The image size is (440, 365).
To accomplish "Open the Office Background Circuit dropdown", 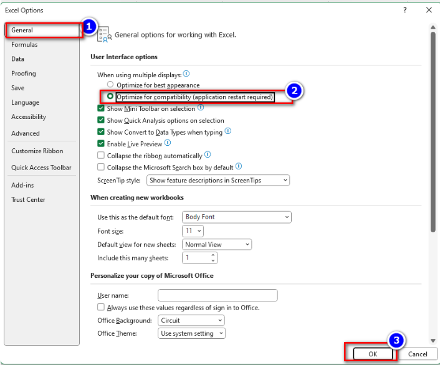I will pos(191,320).
